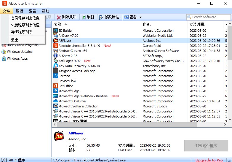This screenshot has width=232, height=162.
Task: Toggle sort order on name column header
Action: (97, 24)
